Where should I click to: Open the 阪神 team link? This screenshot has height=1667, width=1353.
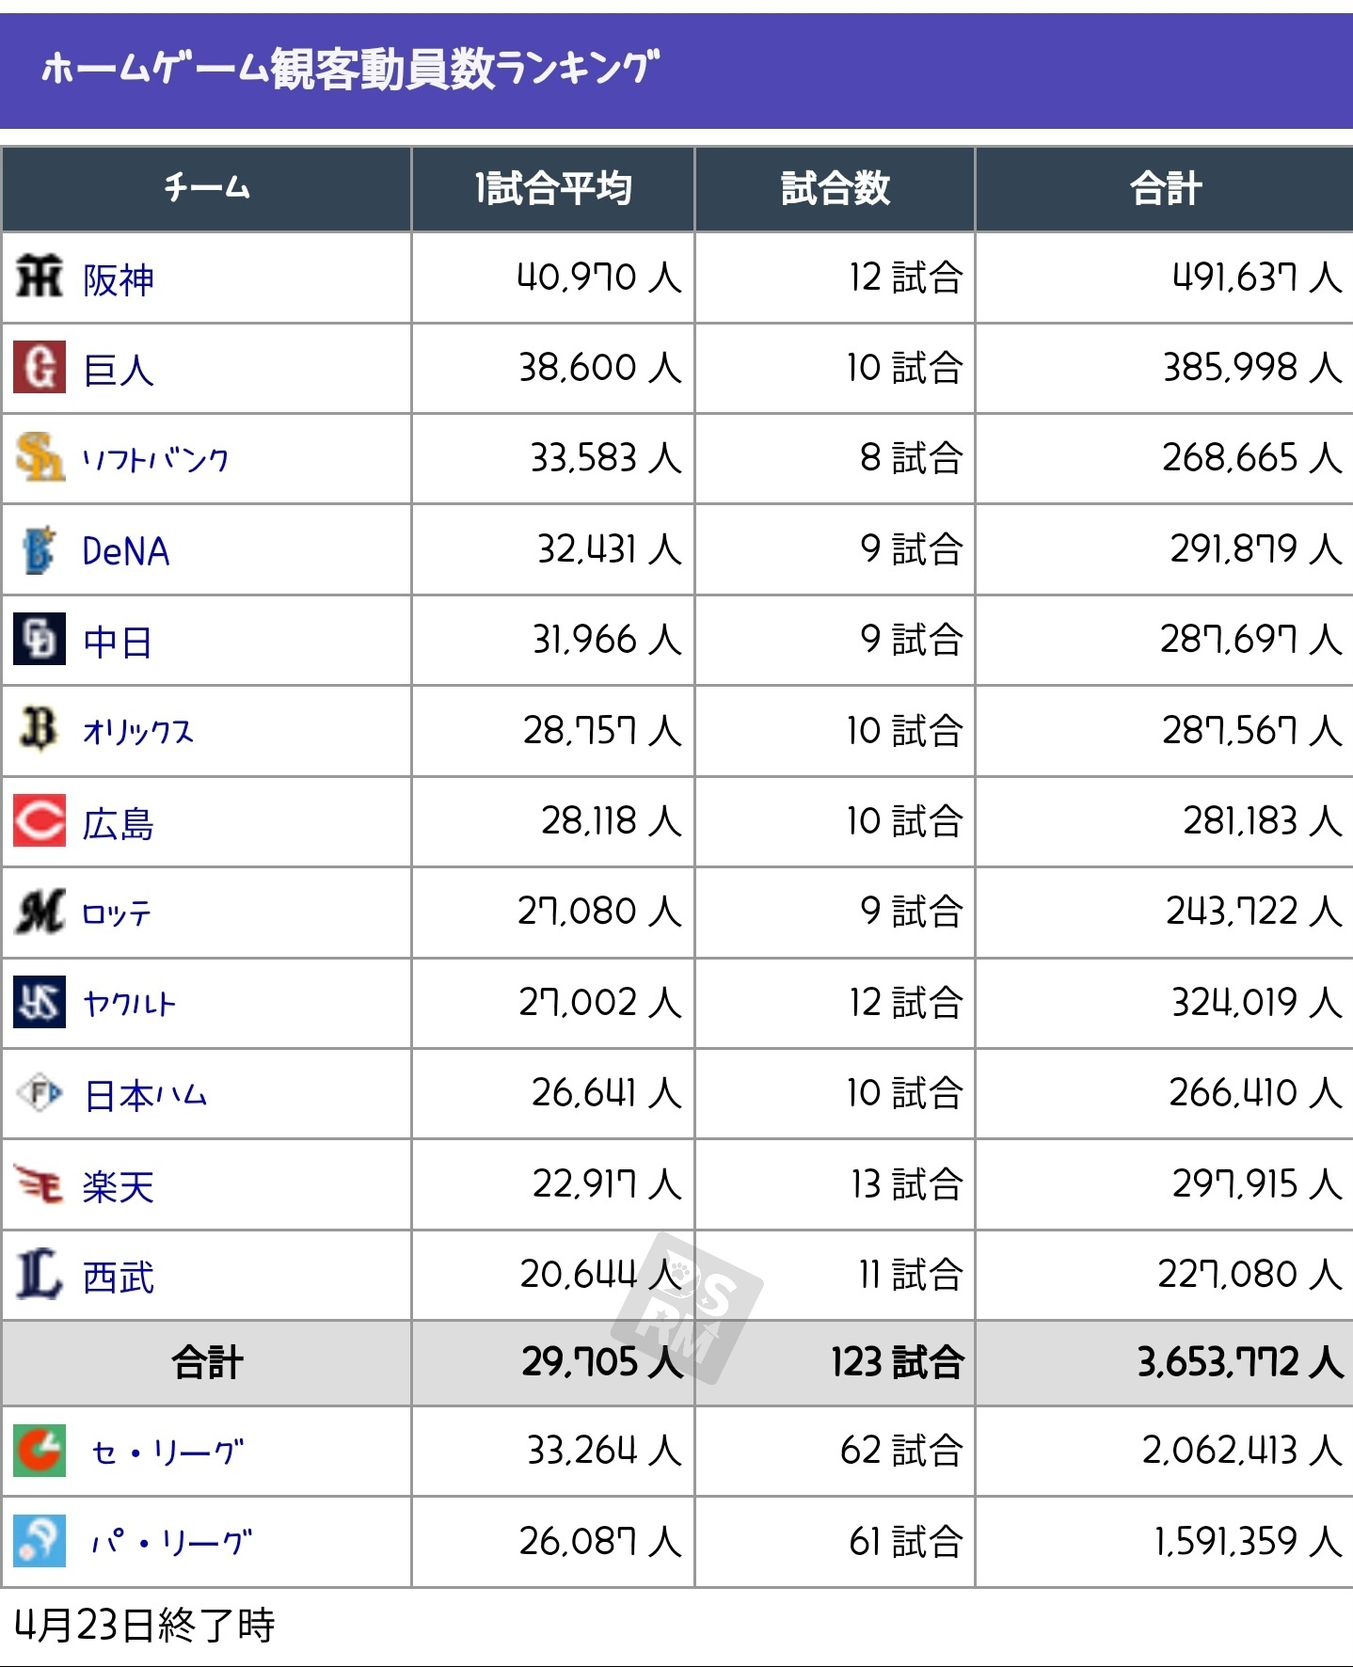[x=119, y=279]
